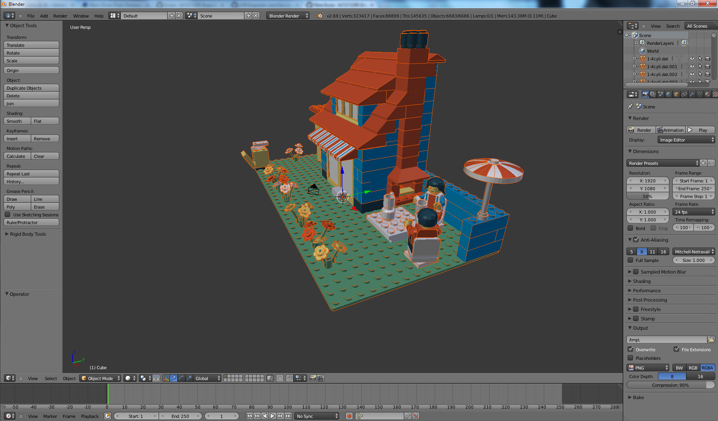The image size is (718, 421).
Task: Open the No Sync dropdown
Action: (317, 416)
